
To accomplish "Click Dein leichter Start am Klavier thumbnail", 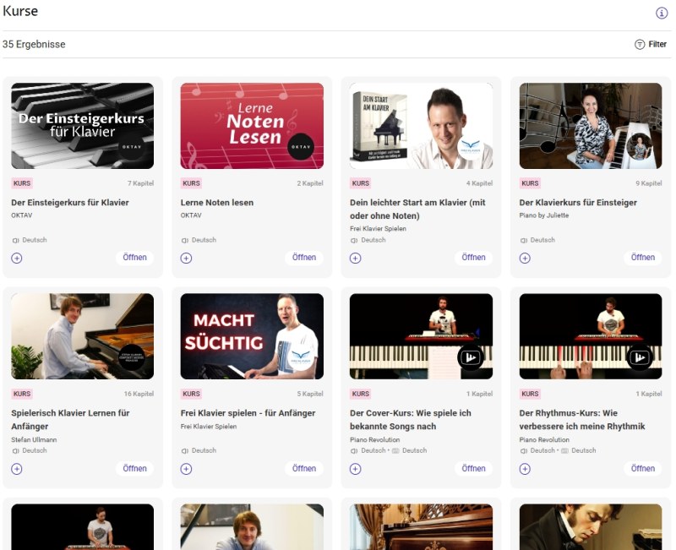I will (x=420, y=124).
